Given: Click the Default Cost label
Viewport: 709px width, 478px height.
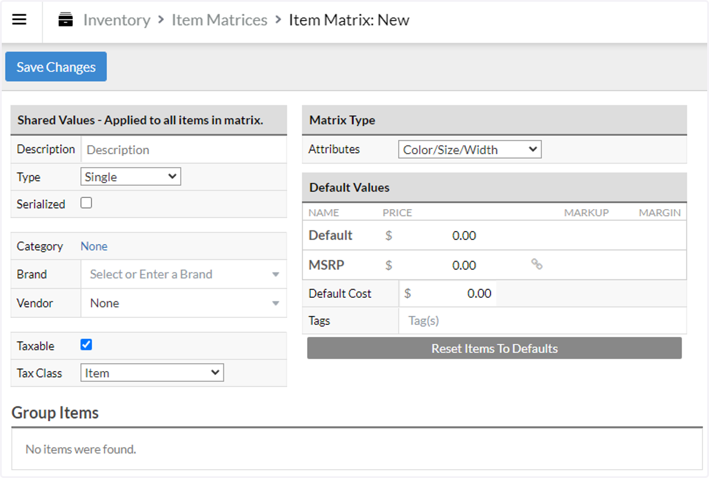Looking at the screenshot, I should pos(340,294).
